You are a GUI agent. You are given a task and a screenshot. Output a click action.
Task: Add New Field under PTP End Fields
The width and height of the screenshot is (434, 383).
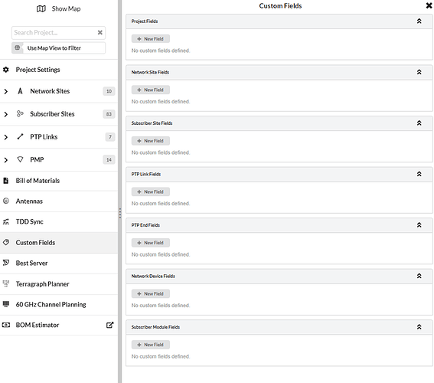(x=151, y=243)
